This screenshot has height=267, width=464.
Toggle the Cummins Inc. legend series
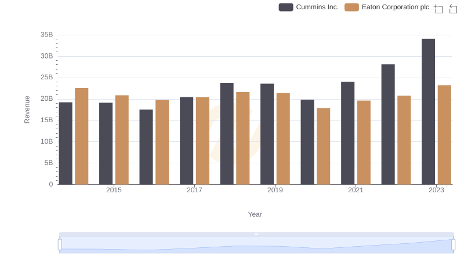pos(309,7)
